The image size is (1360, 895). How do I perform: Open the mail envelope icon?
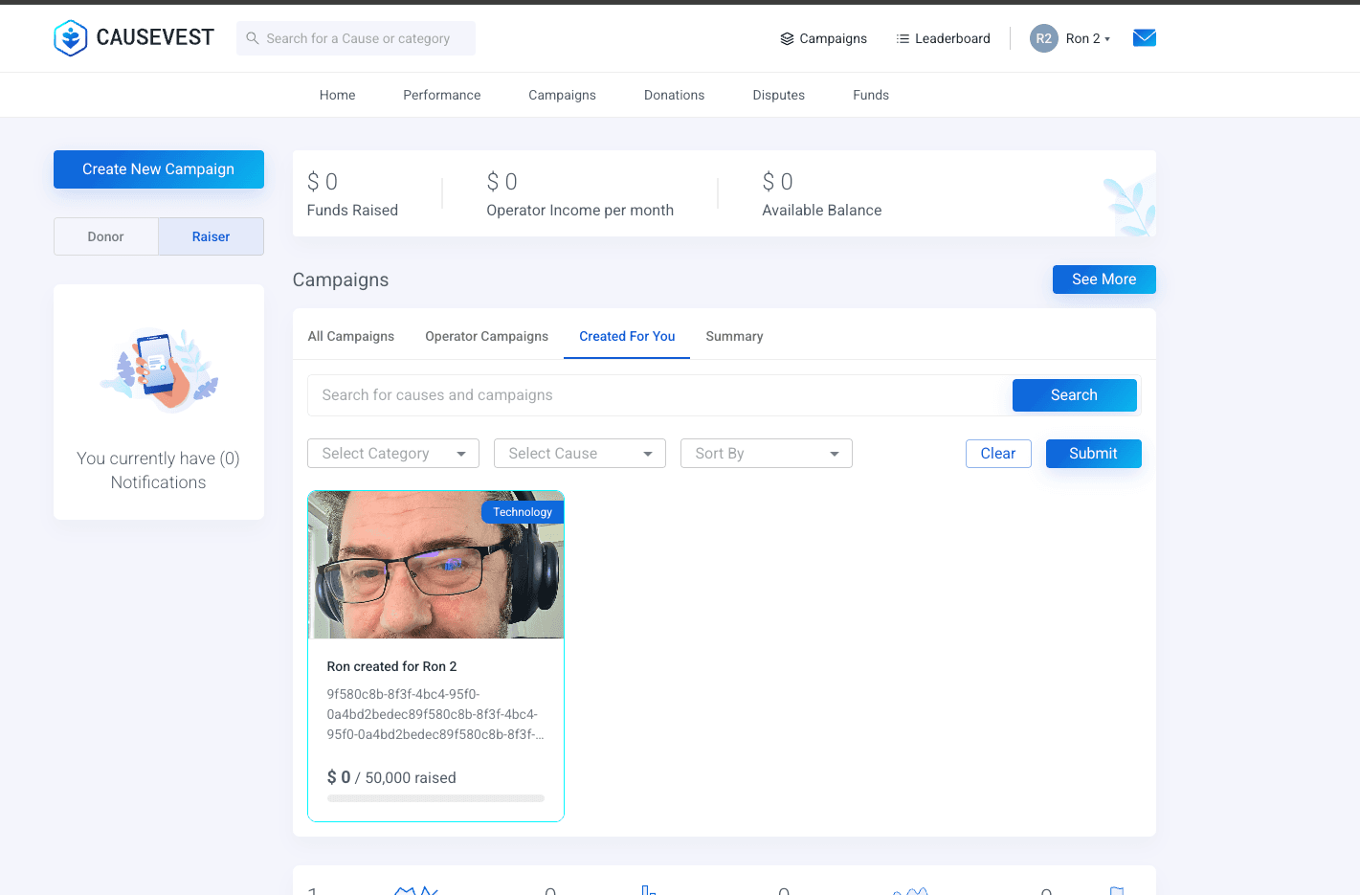click(x=1145, y=38)
